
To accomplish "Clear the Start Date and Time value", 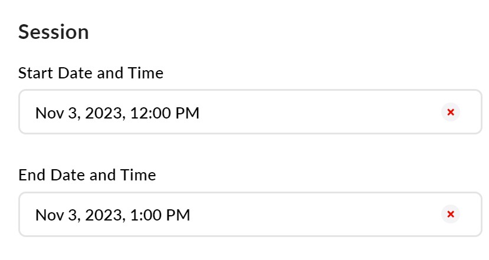I will pyautogui.click(x=451, y=112).
